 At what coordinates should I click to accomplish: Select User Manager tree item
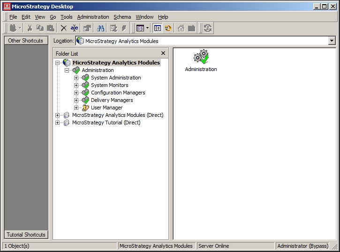click(x=106, y=108)
